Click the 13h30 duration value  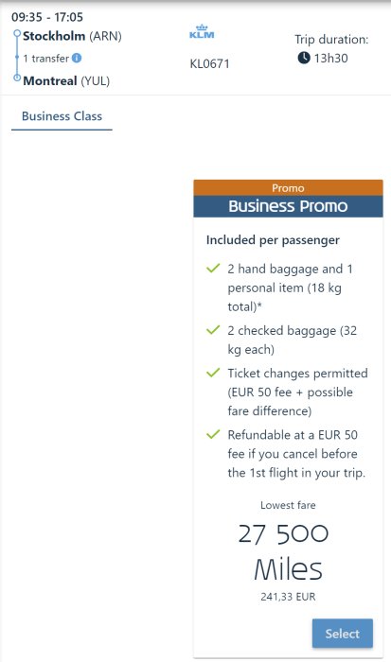(331, 59)
